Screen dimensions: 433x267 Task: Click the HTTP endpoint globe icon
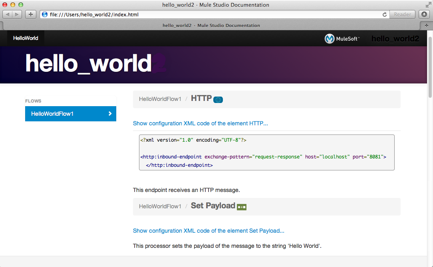218,100
